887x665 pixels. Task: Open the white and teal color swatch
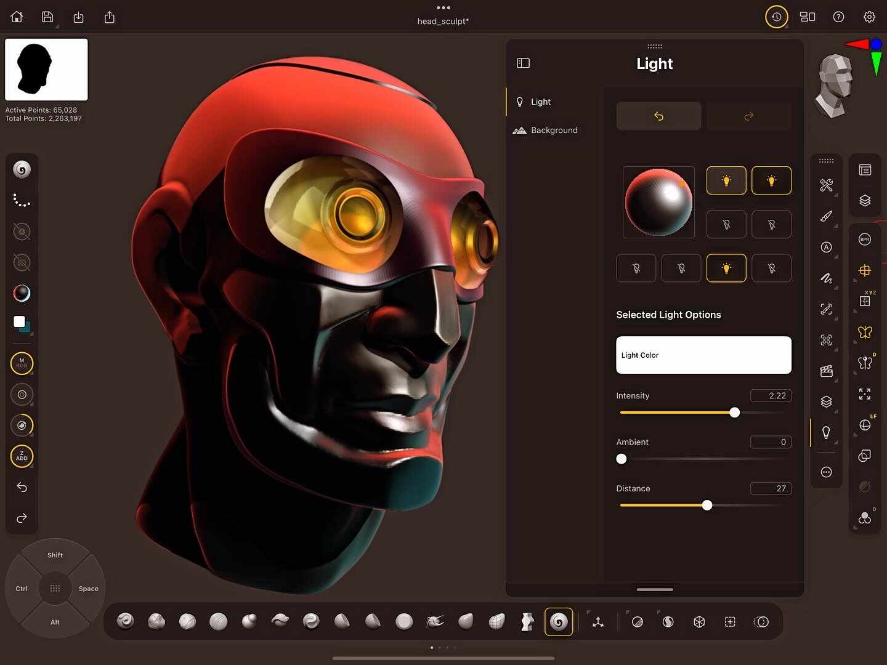click(22, 324)
